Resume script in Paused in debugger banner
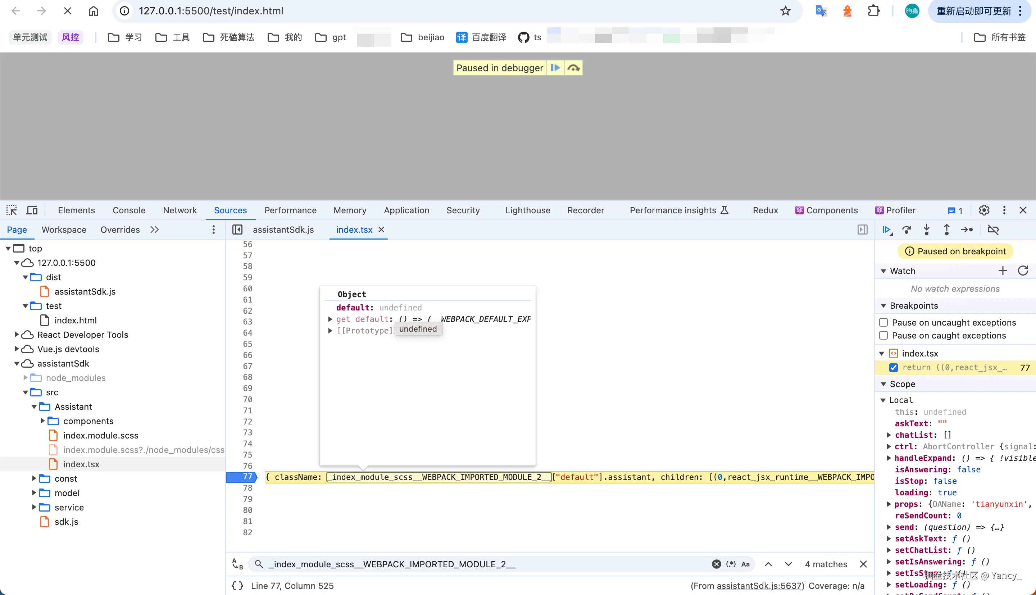Screen dimensions: 1036x595 (x=555, y=68)
